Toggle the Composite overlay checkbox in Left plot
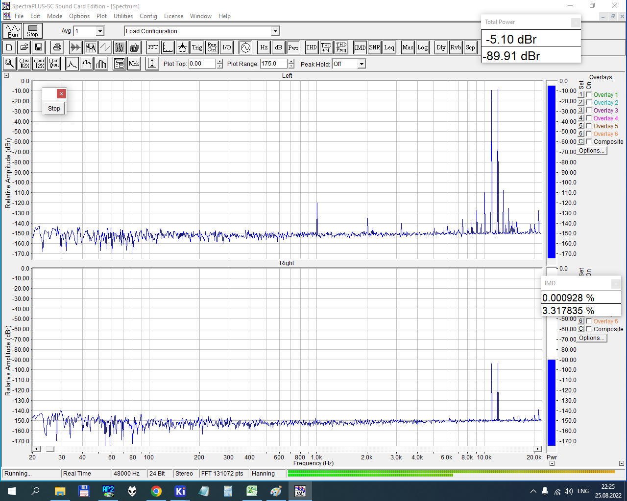 tap(589, 142)
